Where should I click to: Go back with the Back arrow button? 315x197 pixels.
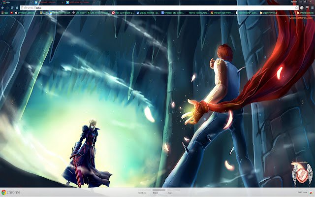pos(2,8)
